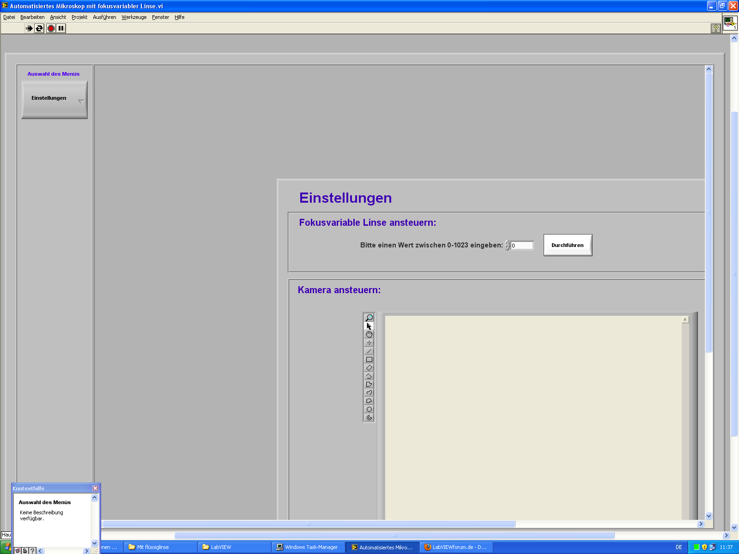The height and width of the screenshot is (554, 739).
Task: Click the network connection tray icon
Action: point(712,547)
